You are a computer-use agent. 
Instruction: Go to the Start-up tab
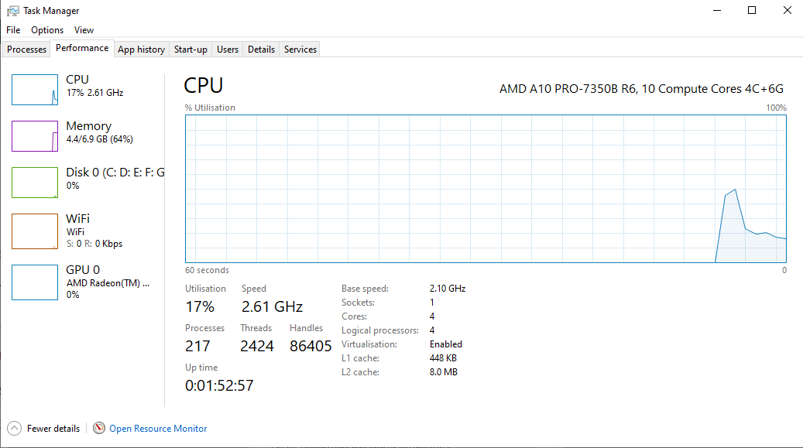(x=190, y=50)
